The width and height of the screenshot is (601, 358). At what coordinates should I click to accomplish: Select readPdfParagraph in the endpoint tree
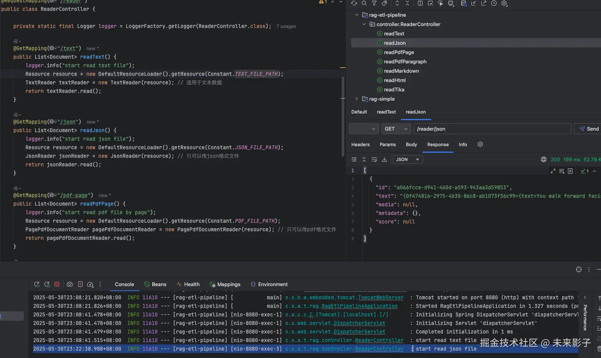tap(405, 62)
